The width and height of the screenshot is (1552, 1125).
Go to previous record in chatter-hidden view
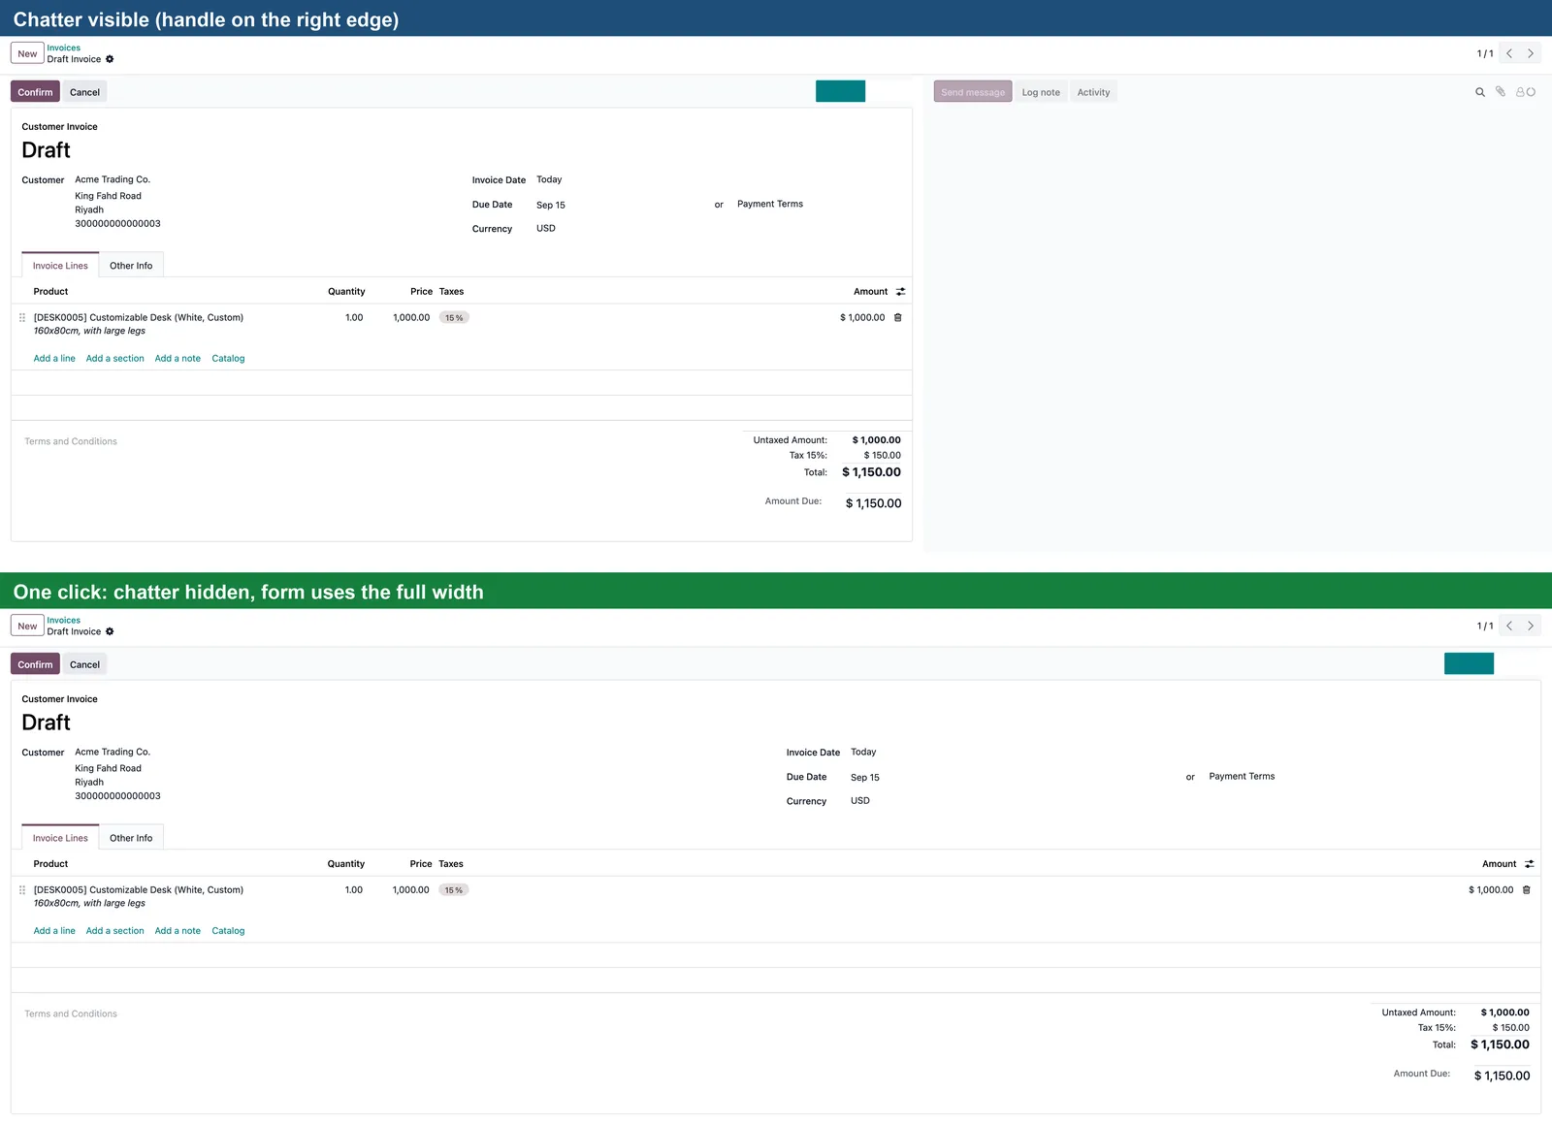(x=1509, y=626)
